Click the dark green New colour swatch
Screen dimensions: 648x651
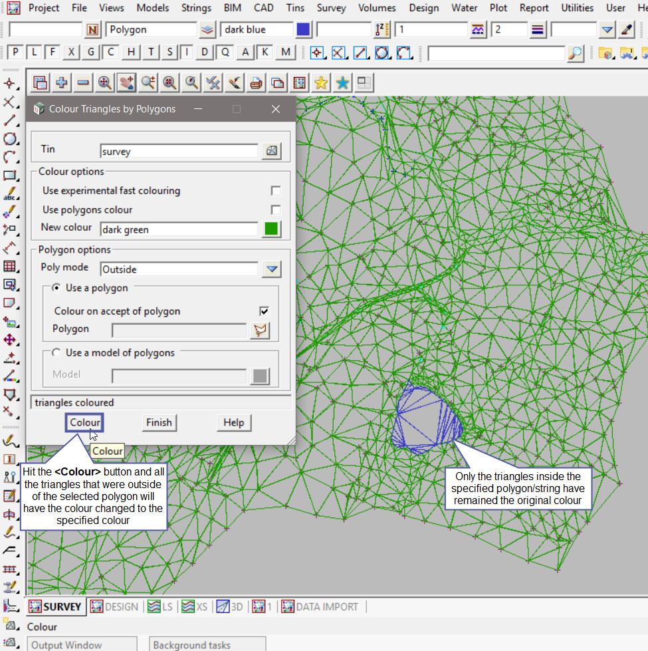271,229
